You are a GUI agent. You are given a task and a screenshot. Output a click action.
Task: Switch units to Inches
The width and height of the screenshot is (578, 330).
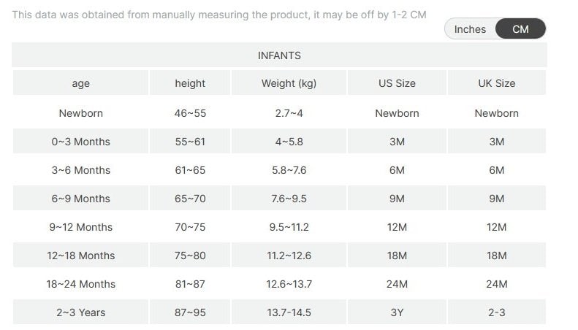point(470,29)
